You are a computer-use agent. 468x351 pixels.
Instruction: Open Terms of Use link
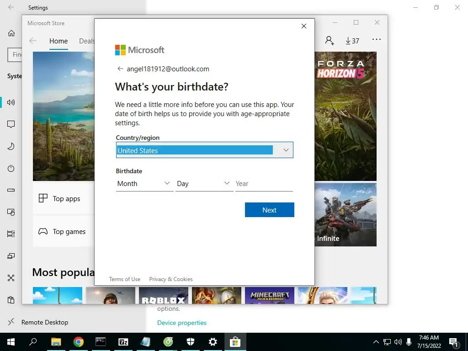(x=124, y=279)
